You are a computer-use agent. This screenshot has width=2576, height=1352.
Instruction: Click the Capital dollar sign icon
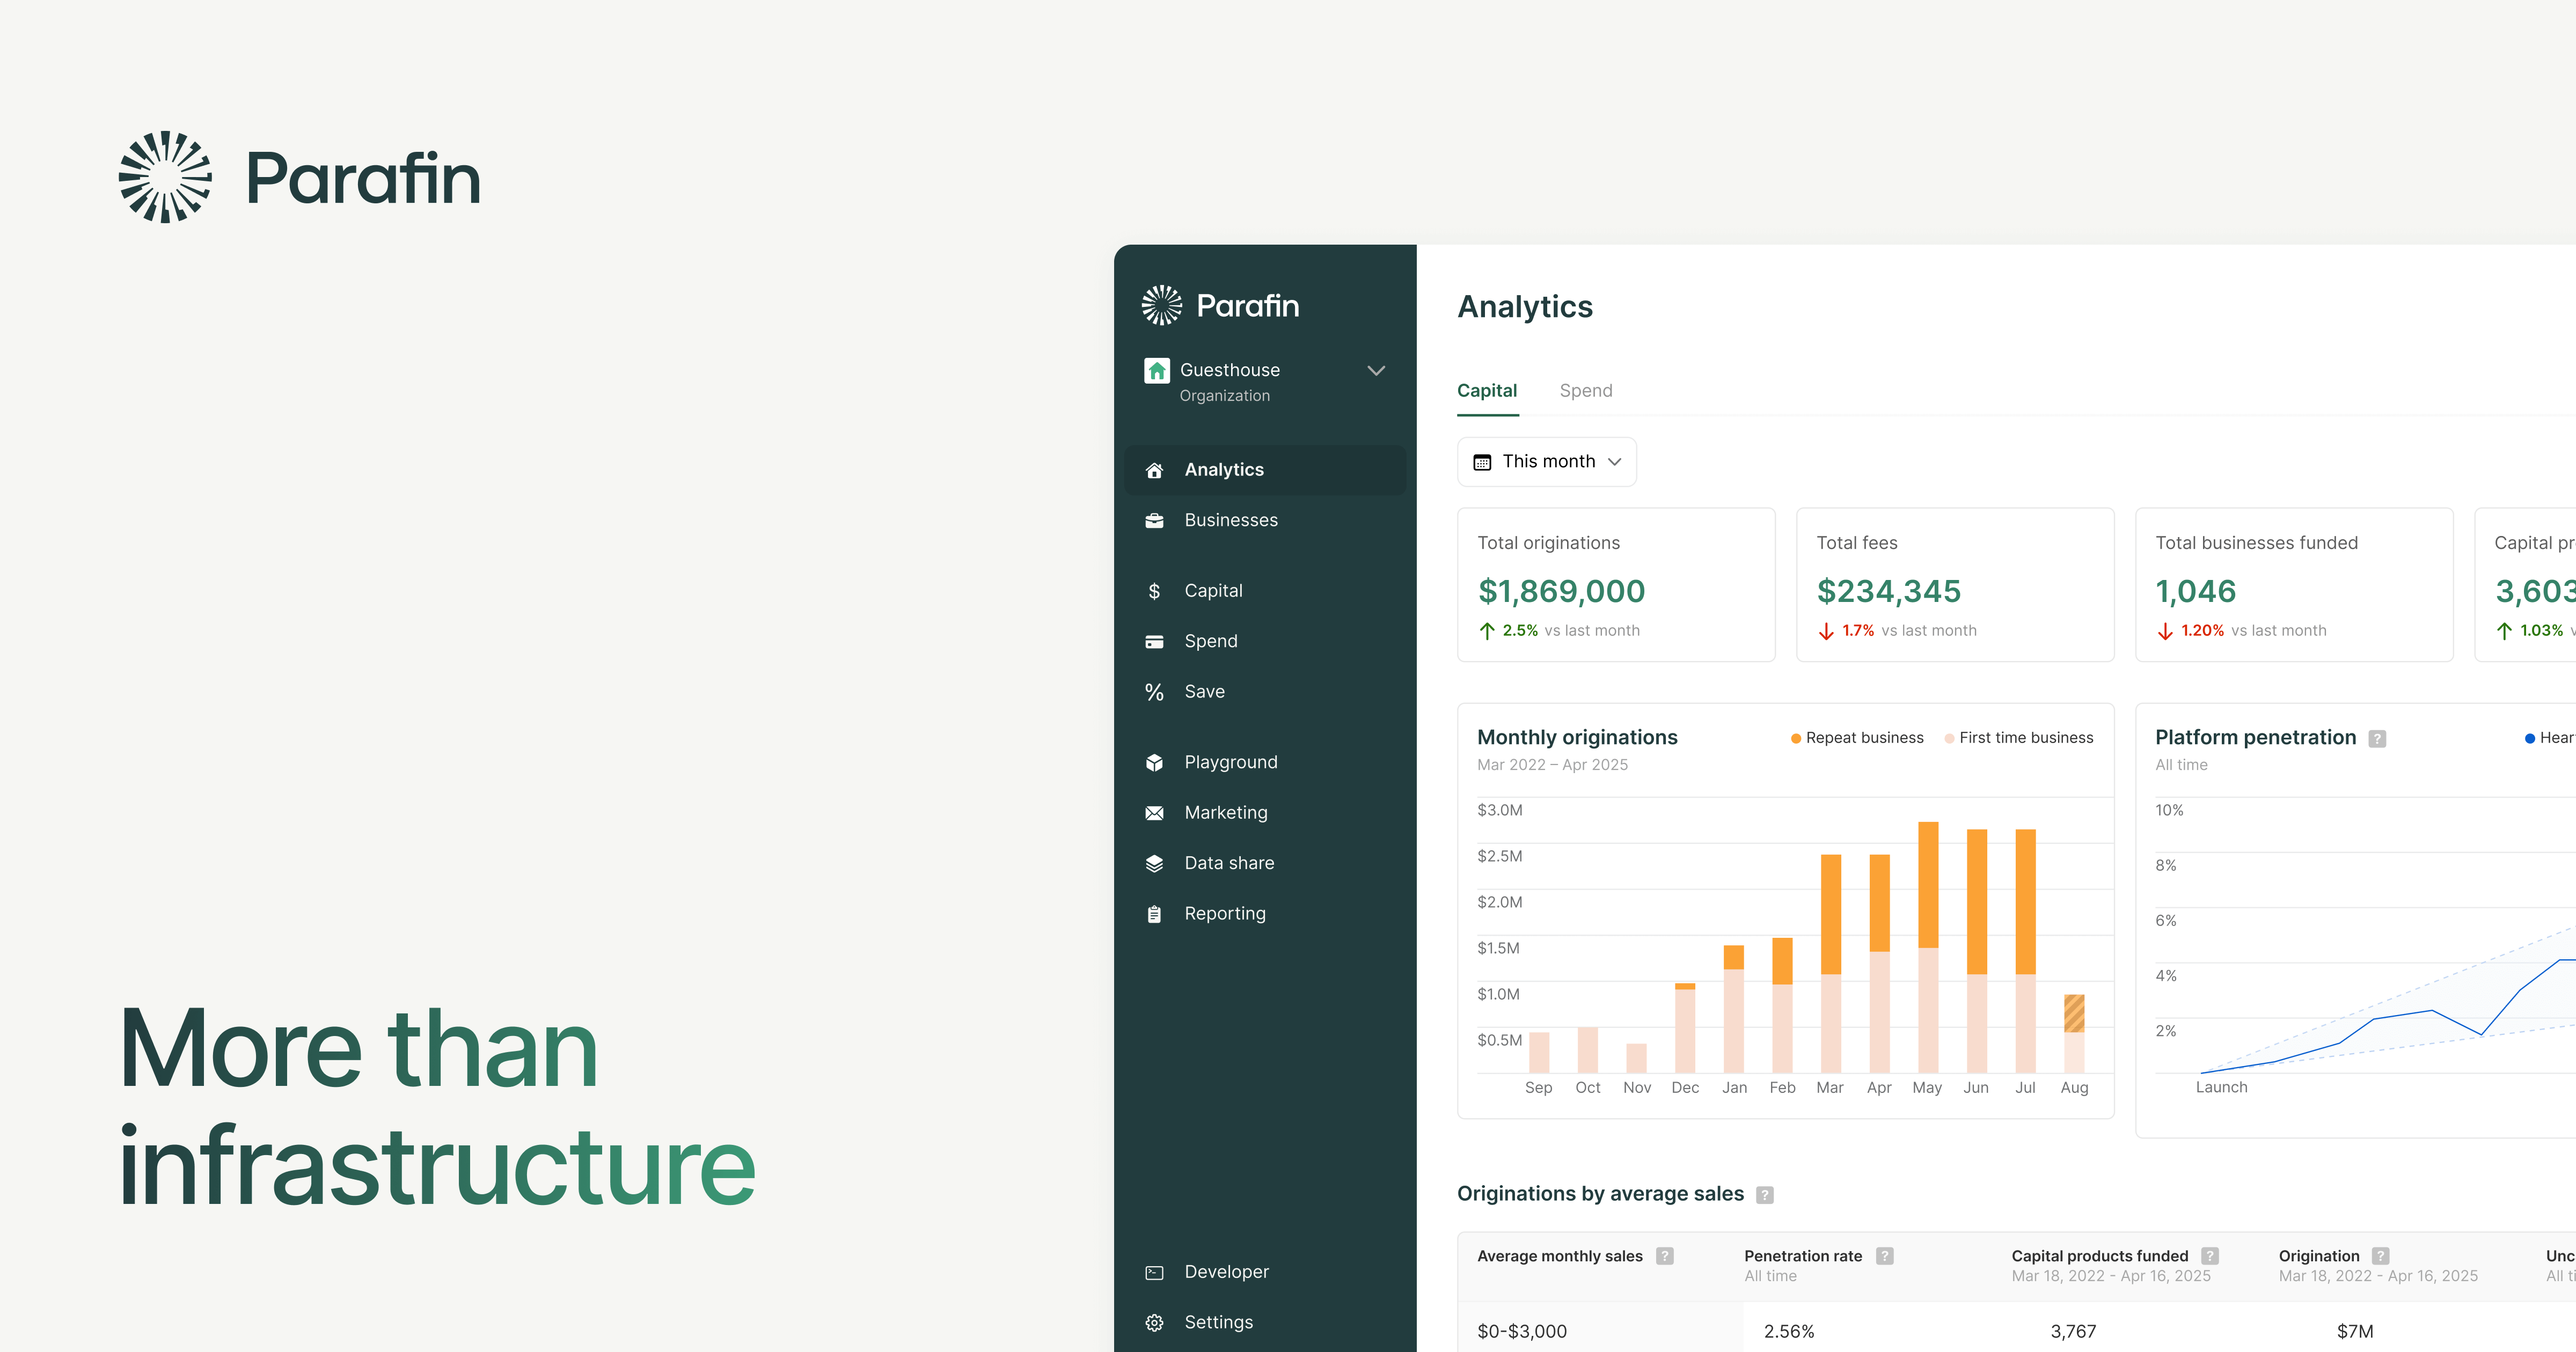tap(1154, 591)
